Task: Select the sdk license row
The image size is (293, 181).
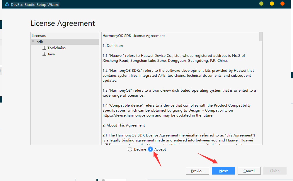Action: coord(65,42)
